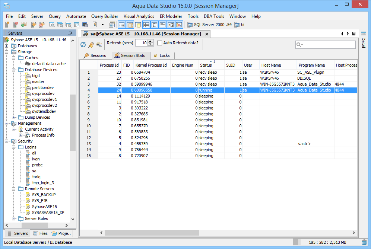The image size is (371, 249).
Task: Sort by the Process Id column header
Action: (109, 65)
